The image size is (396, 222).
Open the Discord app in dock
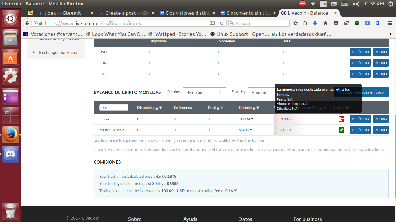11,154
